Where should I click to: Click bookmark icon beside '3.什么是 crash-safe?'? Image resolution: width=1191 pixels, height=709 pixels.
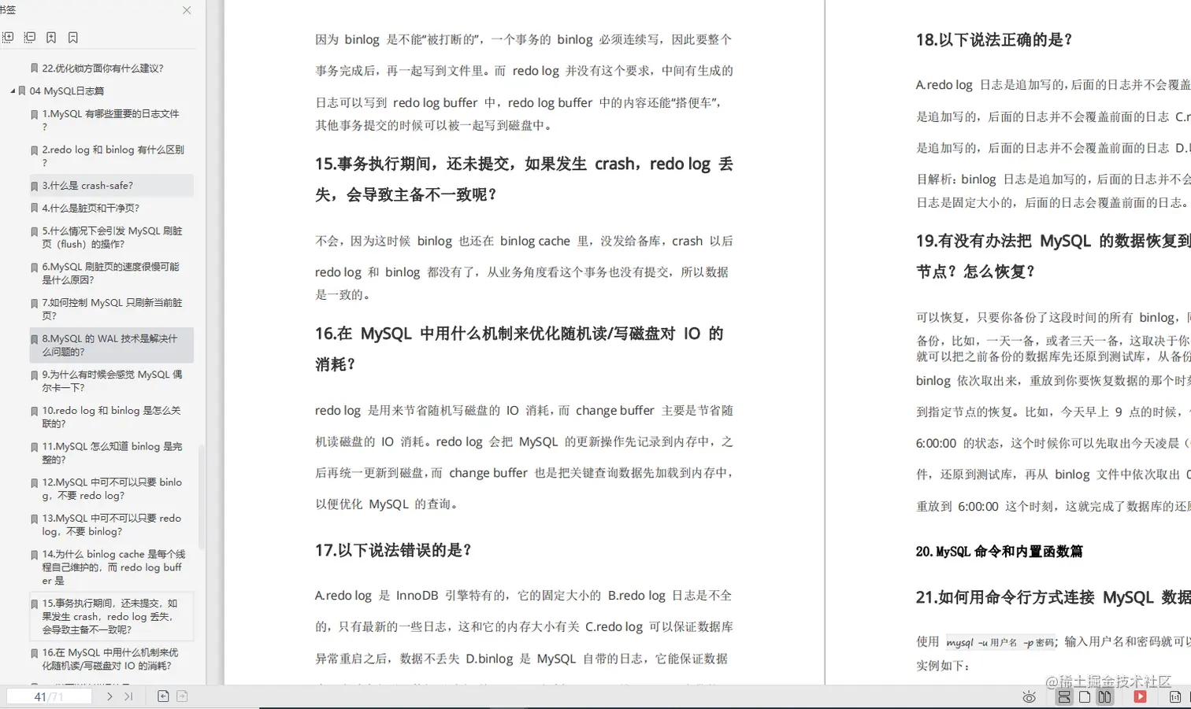click(34, 186)
